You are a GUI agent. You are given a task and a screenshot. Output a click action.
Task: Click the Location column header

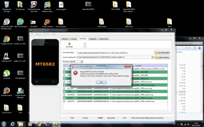click(x=138, y=66)
